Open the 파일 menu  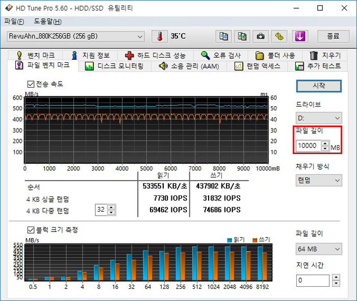point(14,21)
